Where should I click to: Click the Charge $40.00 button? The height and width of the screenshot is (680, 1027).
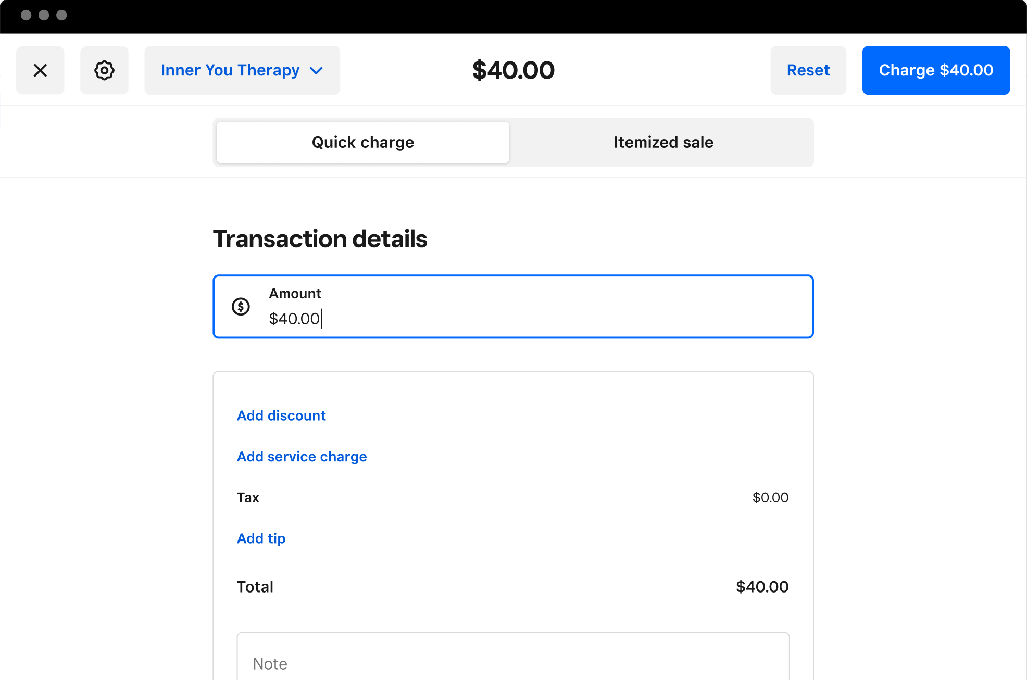936,70
